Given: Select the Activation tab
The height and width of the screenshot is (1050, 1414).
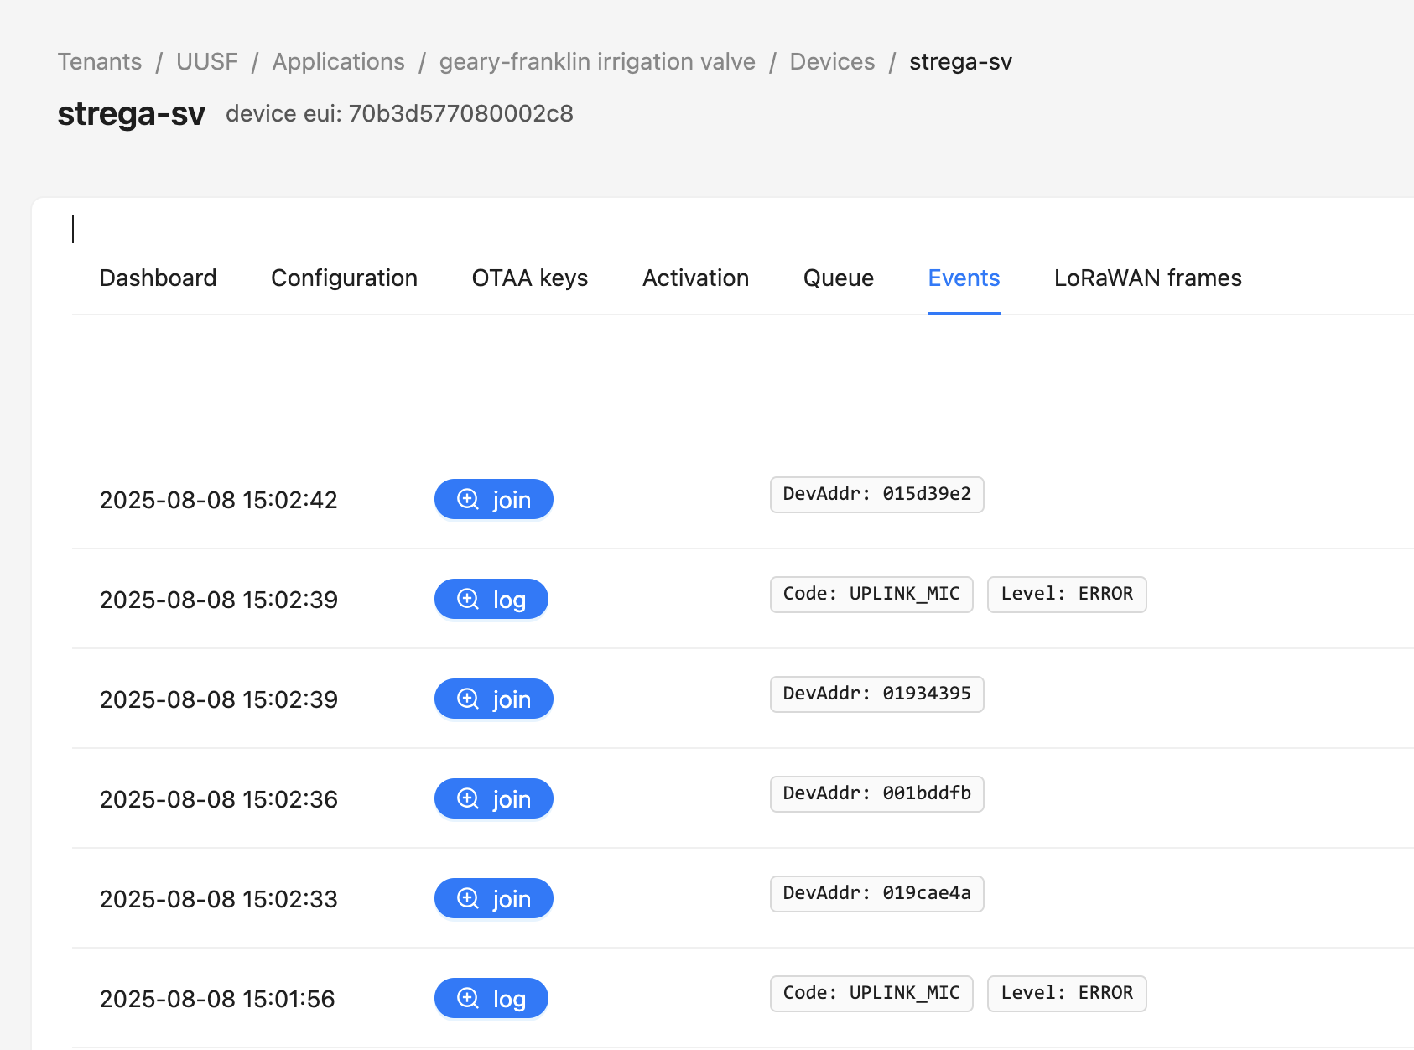Looking at the screenshot, I should click(695, 278).
